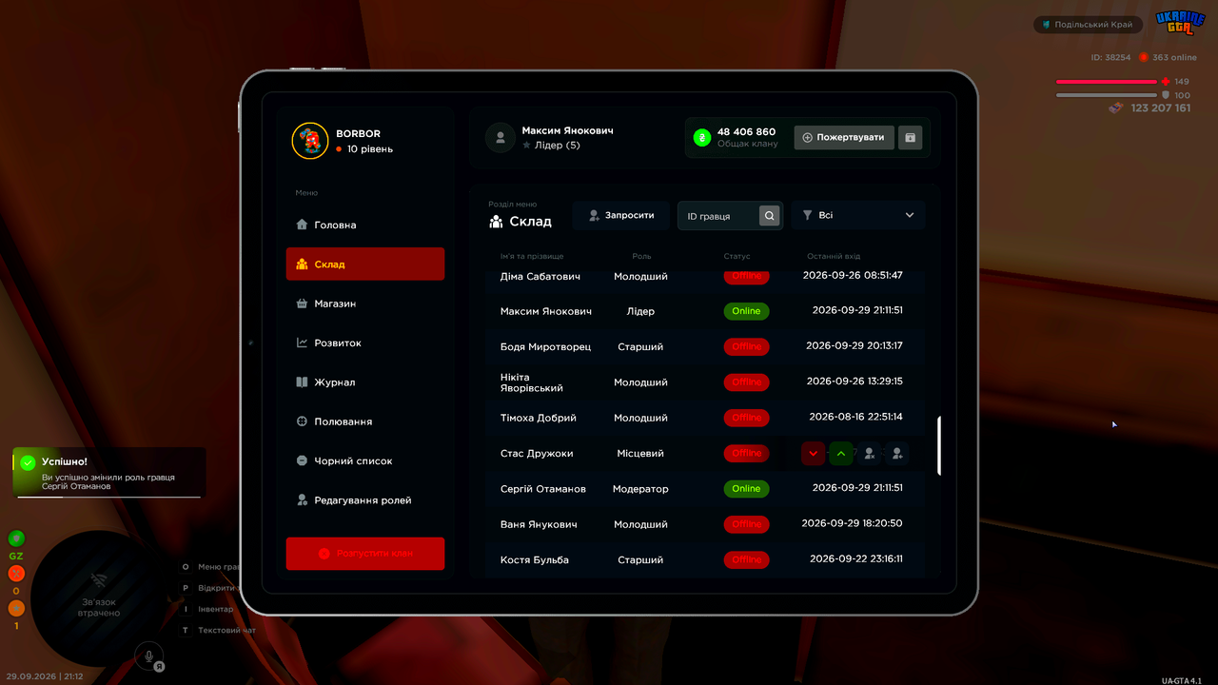Click the Боดя Миротворец row name
This screenshot has width=1218, height=685.
coord(545,347)
